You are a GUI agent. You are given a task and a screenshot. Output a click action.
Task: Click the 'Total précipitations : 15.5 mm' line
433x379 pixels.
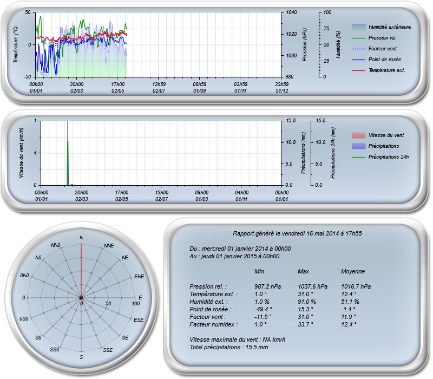tap(228, 348)
